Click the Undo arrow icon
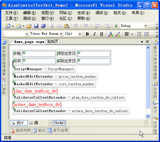Screen dimensions: 160x142 [x=76, y=26]
